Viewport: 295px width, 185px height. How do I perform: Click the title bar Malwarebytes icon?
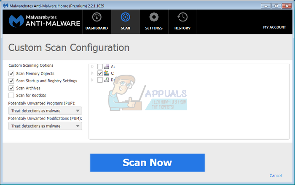pyautogui.click(x=6, y=6)
